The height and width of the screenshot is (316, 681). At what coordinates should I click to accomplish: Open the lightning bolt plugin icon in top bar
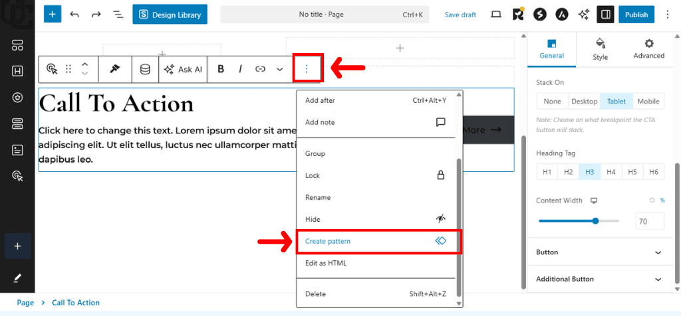click(x=540, y=15)
